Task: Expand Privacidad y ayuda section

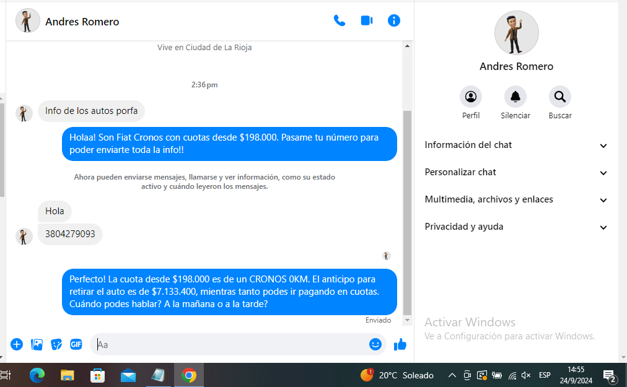Action: (x=516, y=227)
